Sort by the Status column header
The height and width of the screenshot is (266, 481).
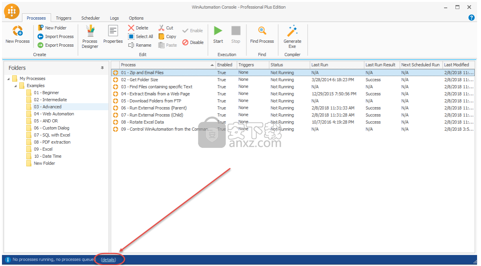pyautogui.click(x=289, y=65)
